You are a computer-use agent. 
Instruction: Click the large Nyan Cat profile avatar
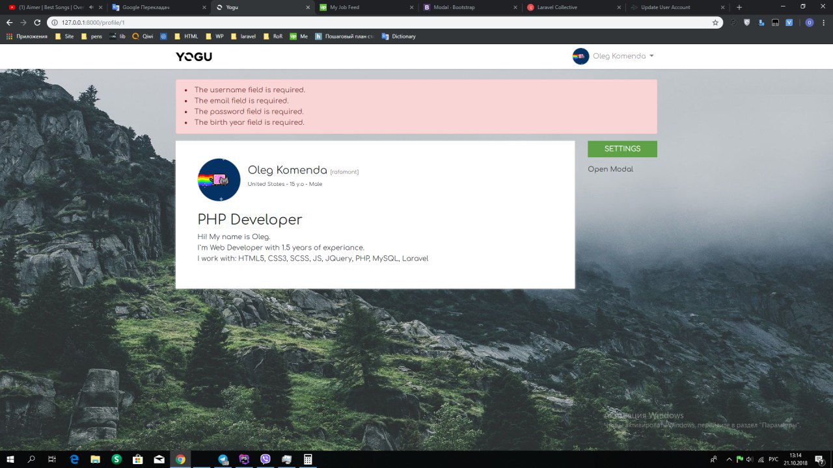[219, 179]
